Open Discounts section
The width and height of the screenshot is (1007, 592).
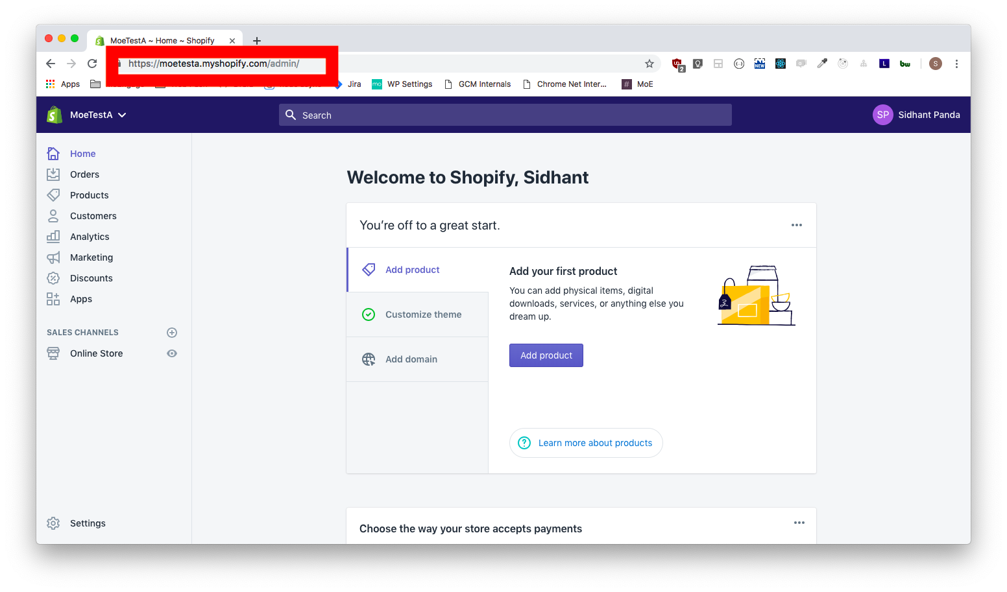pyautogui.click(x=91, y=278)
